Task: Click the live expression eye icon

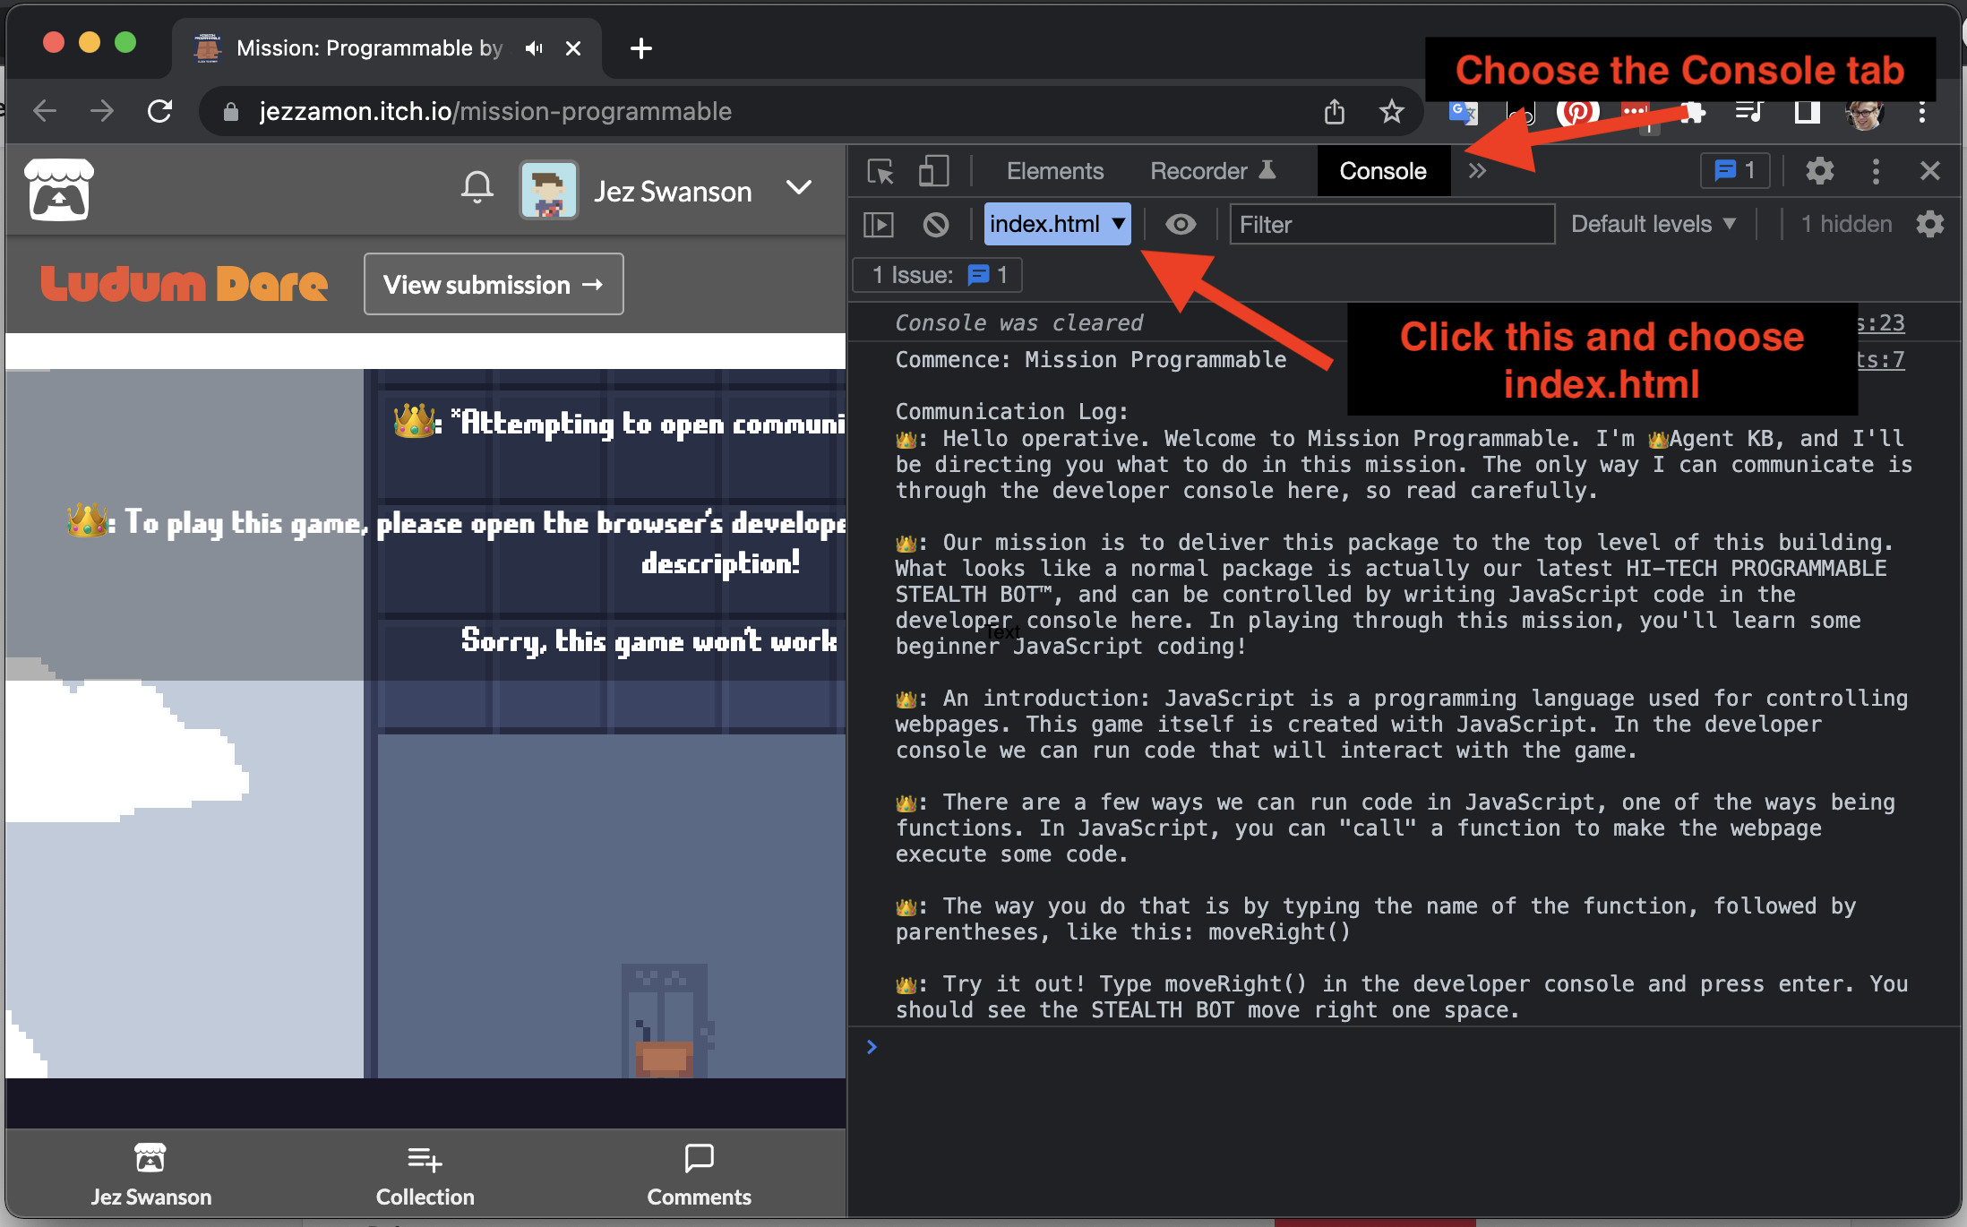Action: click(x=1181, y=224)
